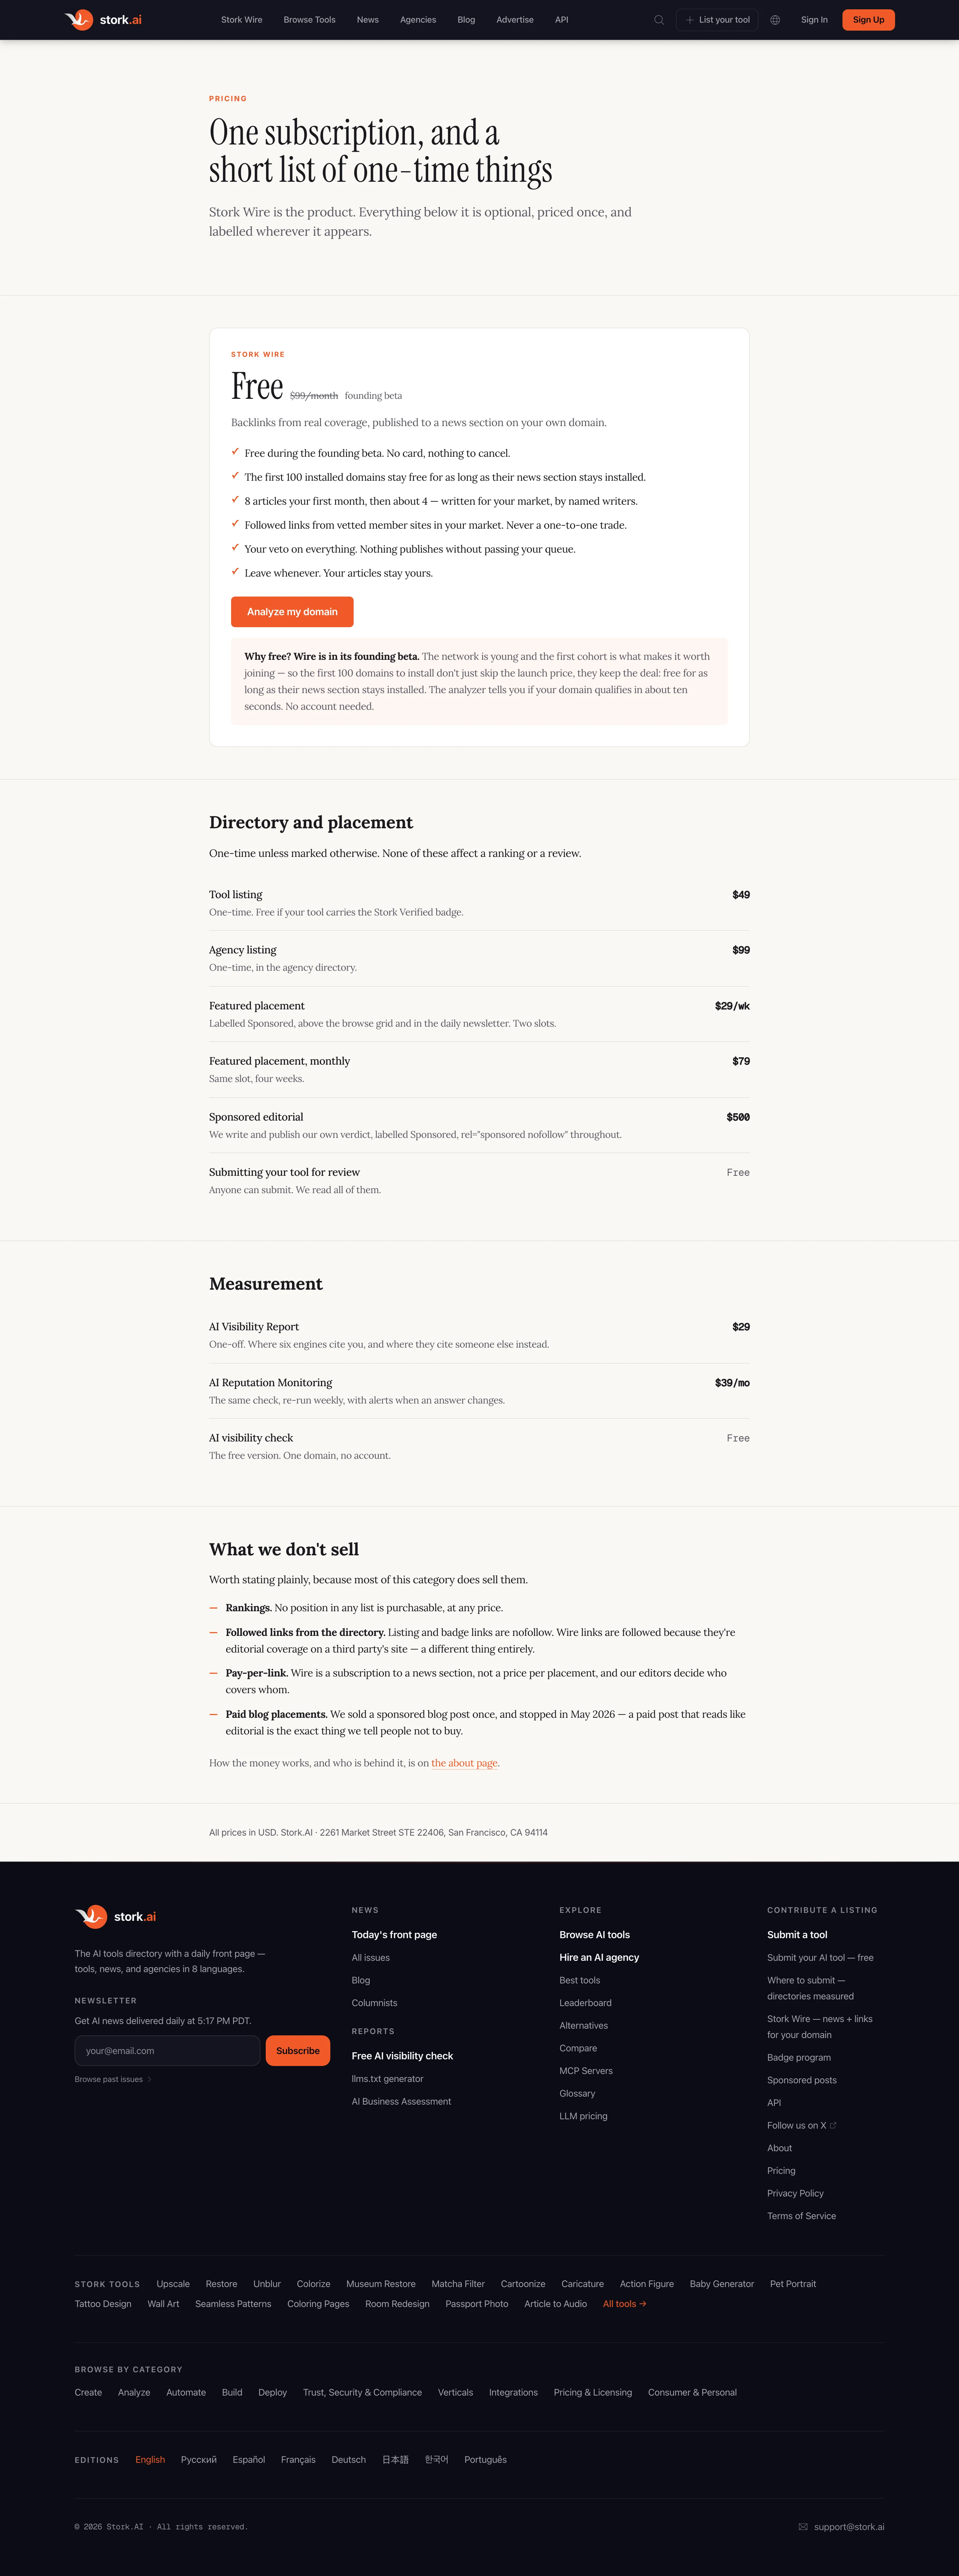The width and height of the screenshot is (959, 2576).
Task: Click the orange Sign Up button
Action: click(x=868, y=20)
